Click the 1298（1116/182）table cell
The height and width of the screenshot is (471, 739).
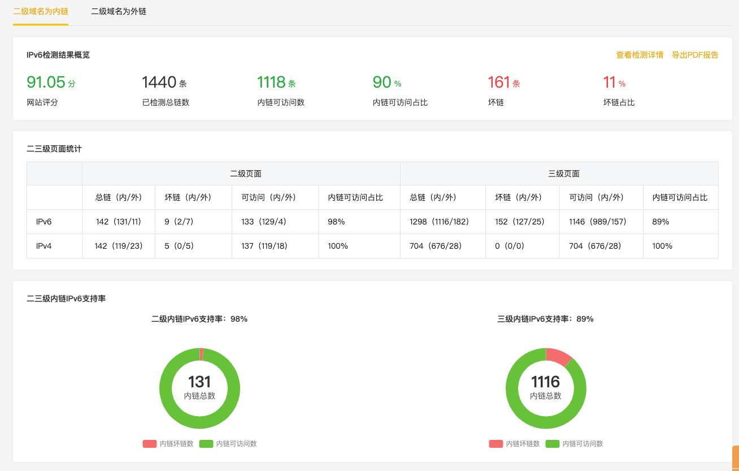(439, 222)
